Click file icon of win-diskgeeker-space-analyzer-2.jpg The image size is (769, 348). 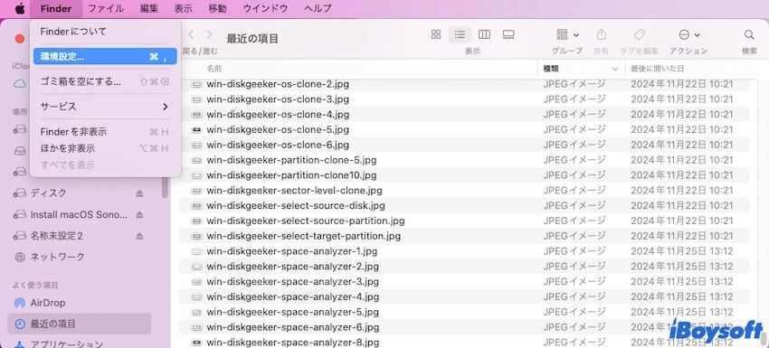[x=196, y=267]
